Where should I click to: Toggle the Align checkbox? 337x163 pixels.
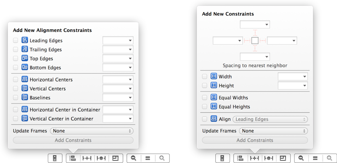point(205,119)
